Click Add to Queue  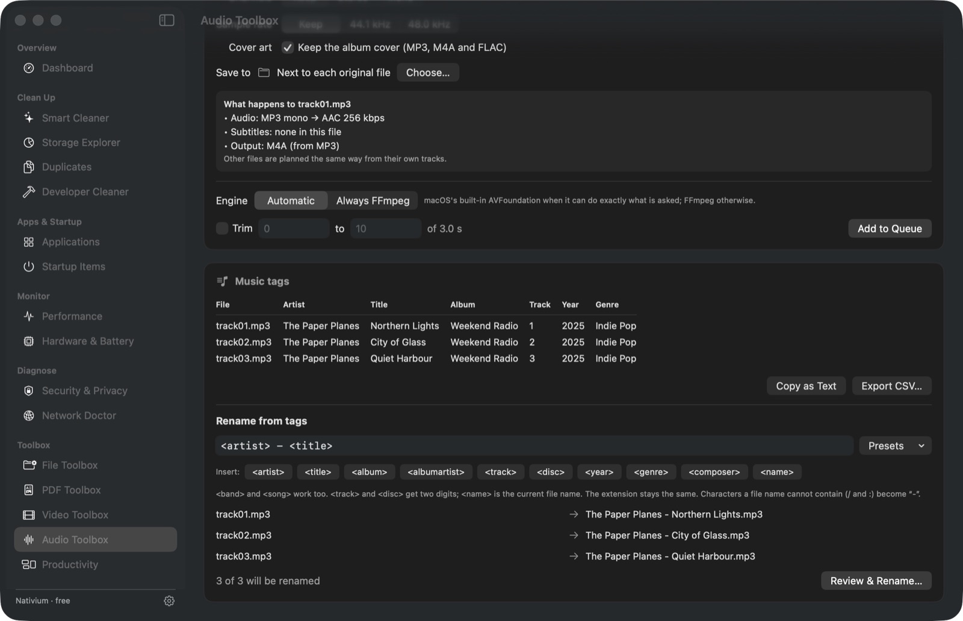890,229
